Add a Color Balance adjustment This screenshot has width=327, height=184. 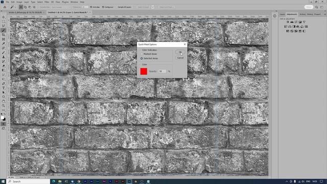click(290, 27)
